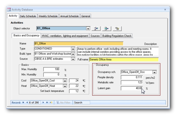The image size is (176, 115).
Task: Expand the Source CIBSE dropdown
Action: click(73, 59)
